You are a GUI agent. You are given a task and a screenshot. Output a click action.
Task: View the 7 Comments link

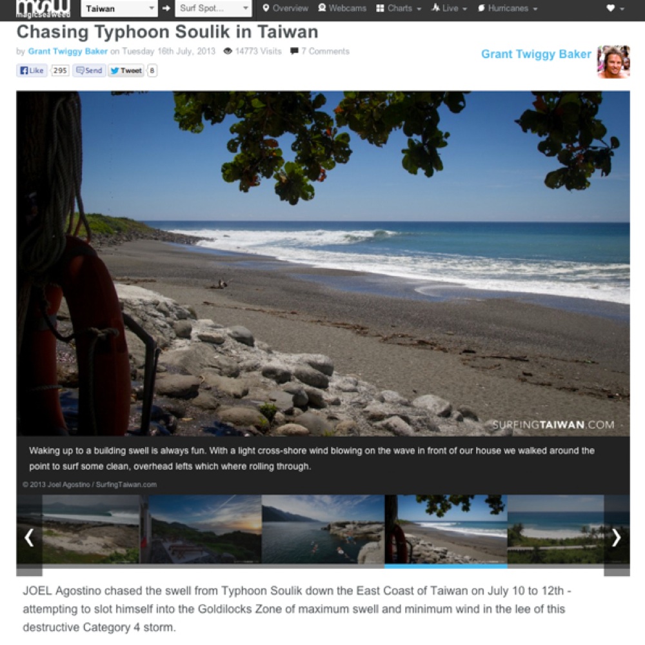pos(320,52)
